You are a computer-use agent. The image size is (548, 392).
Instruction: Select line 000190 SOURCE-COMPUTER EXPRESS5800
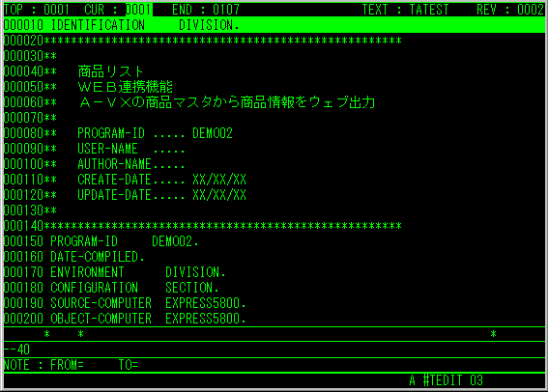125,303
